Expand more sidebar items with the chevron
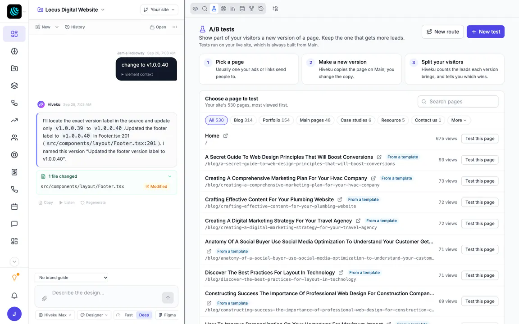Screen dimensions: 519x324 coord(14,262)
